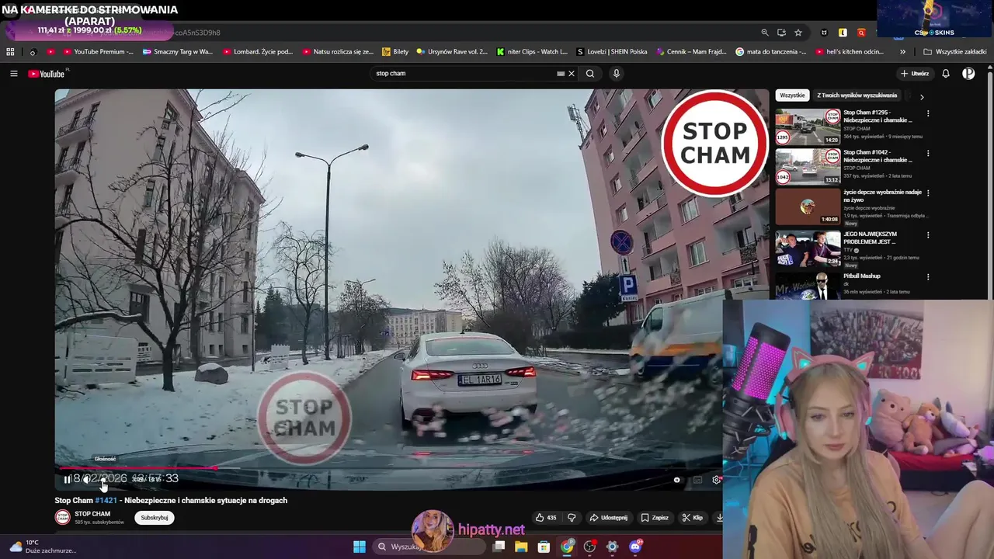Mute the video with the volume icon
The image size is (994, 559).
88,479
